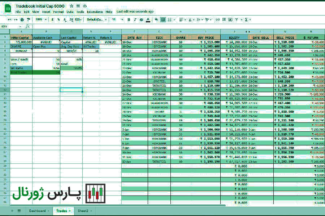This screenshot has width=325, height=216.
Task: Click the Print icon
Action: click(22, 20)
